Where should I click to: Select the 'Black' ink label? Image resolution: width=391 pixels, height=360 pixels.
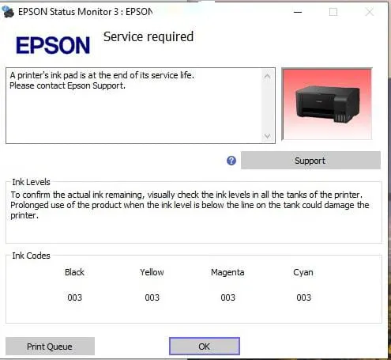point(74,272)
